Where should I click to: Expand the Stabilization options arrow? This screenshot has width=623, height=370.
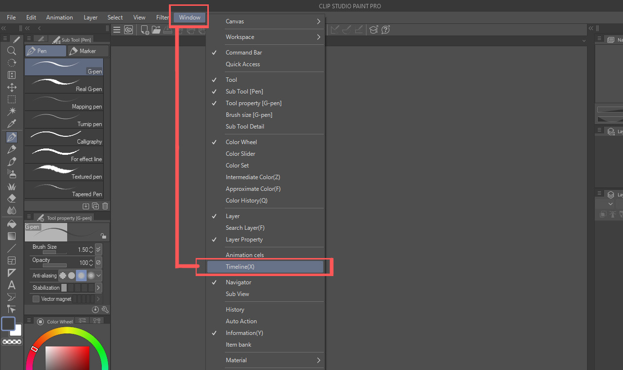coord(98,288)
